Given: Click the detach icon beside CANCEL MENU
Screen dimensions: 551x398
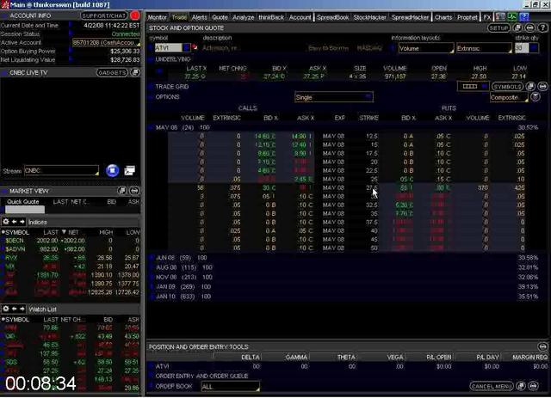Looking at the screenshot, I should [x=521, y=386].
